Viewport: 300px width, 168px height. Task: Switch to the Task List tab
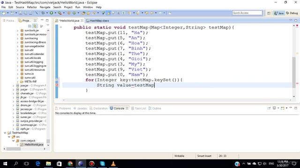(139, 108)
